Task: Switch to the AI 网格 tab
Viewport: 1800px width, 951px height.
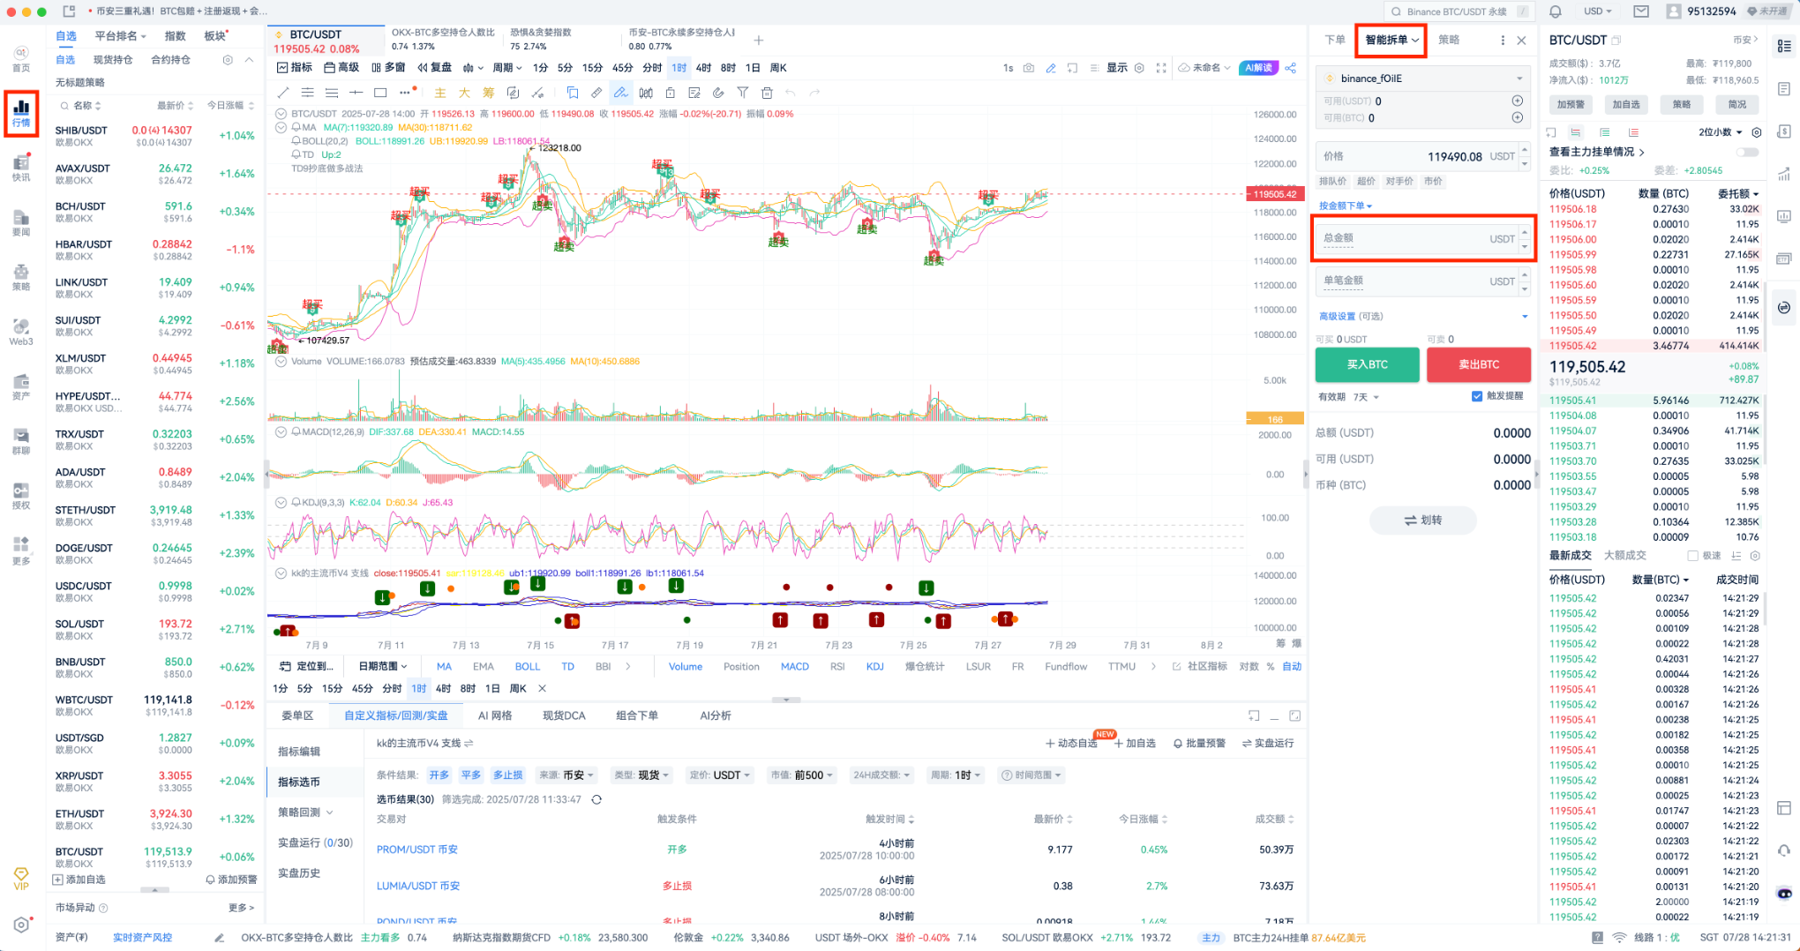Action: (x=495, y=715)
